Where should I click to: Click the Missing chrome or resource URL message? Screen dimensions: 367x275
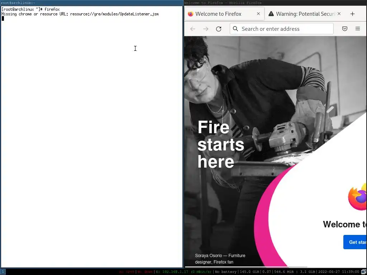coord(80,14)
